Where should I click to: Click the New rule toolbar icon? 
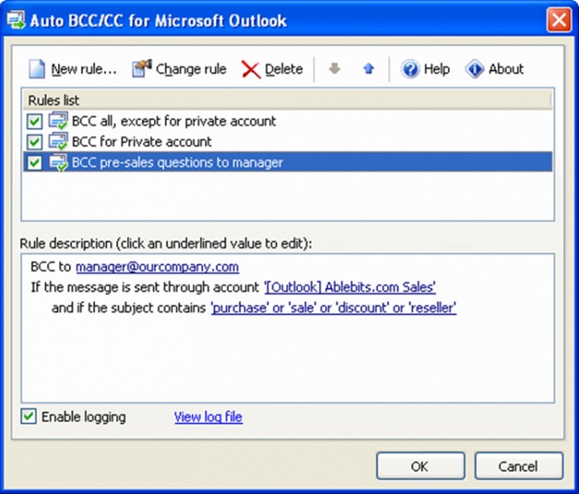[x=37, y=69]
